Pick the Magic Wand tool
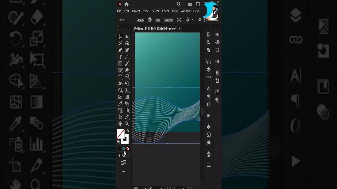This screenshot has height=189, width=337. (120, 44)
